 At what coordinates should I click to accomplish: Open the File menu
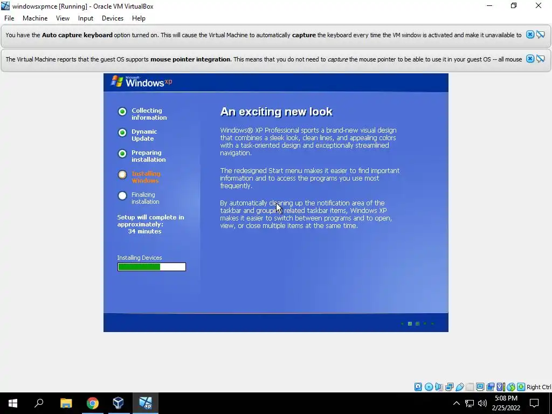click(x=9, y=18)
